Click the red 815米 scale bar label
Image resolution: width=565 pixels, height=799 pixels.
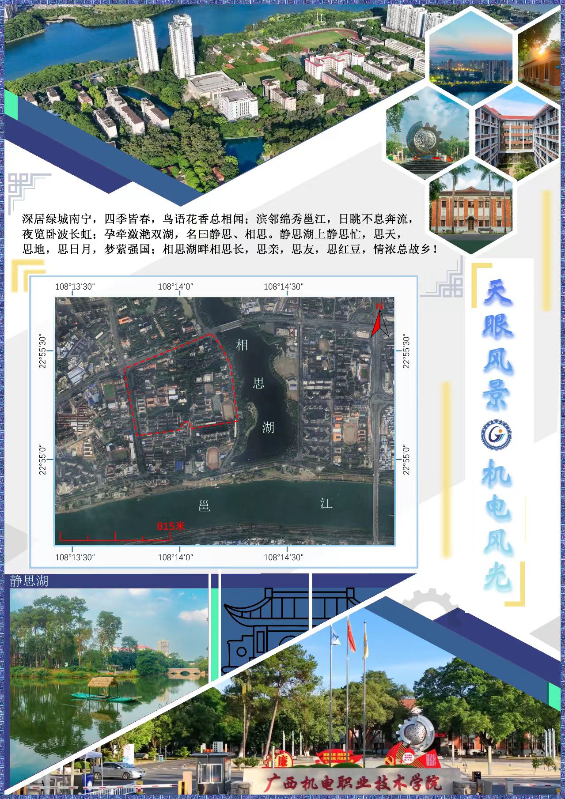[x=171, y=526]
